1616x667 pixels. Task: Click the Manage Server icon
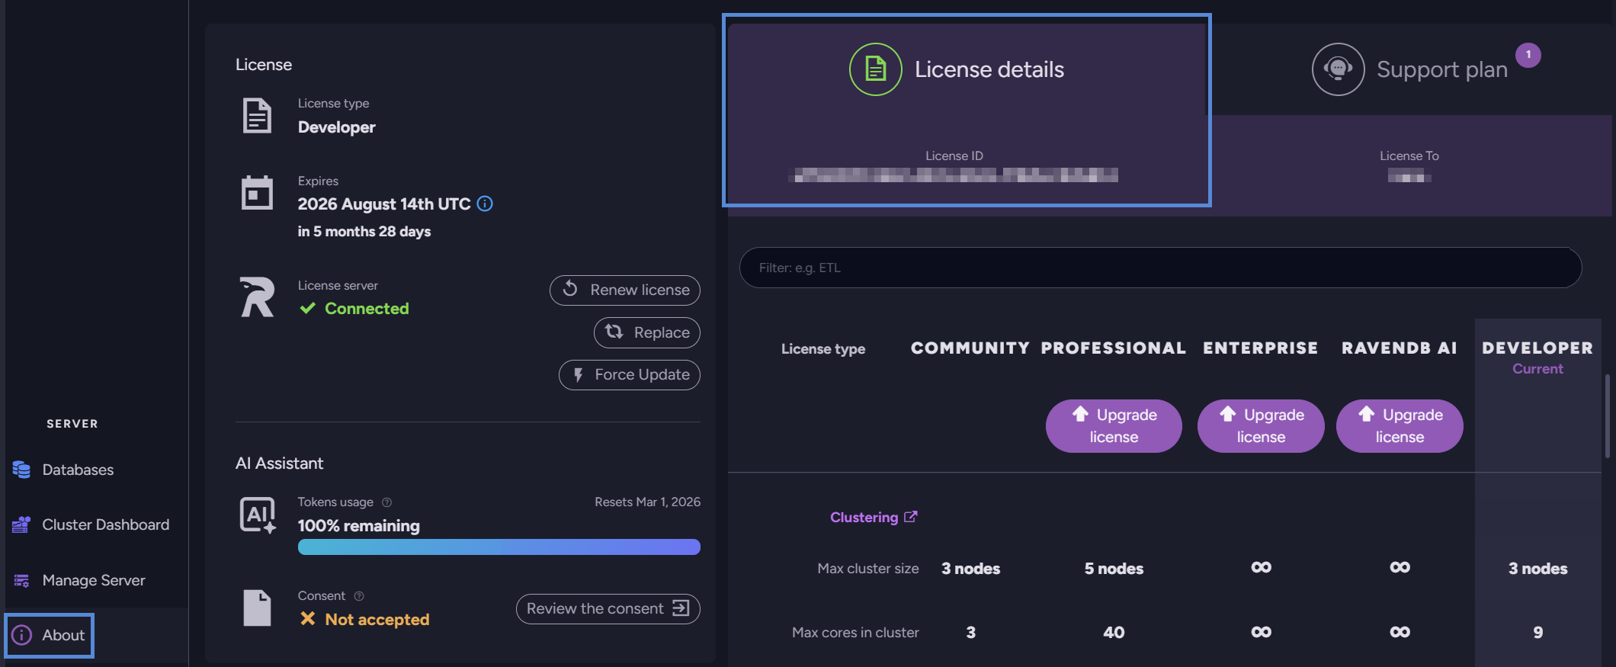21,580
